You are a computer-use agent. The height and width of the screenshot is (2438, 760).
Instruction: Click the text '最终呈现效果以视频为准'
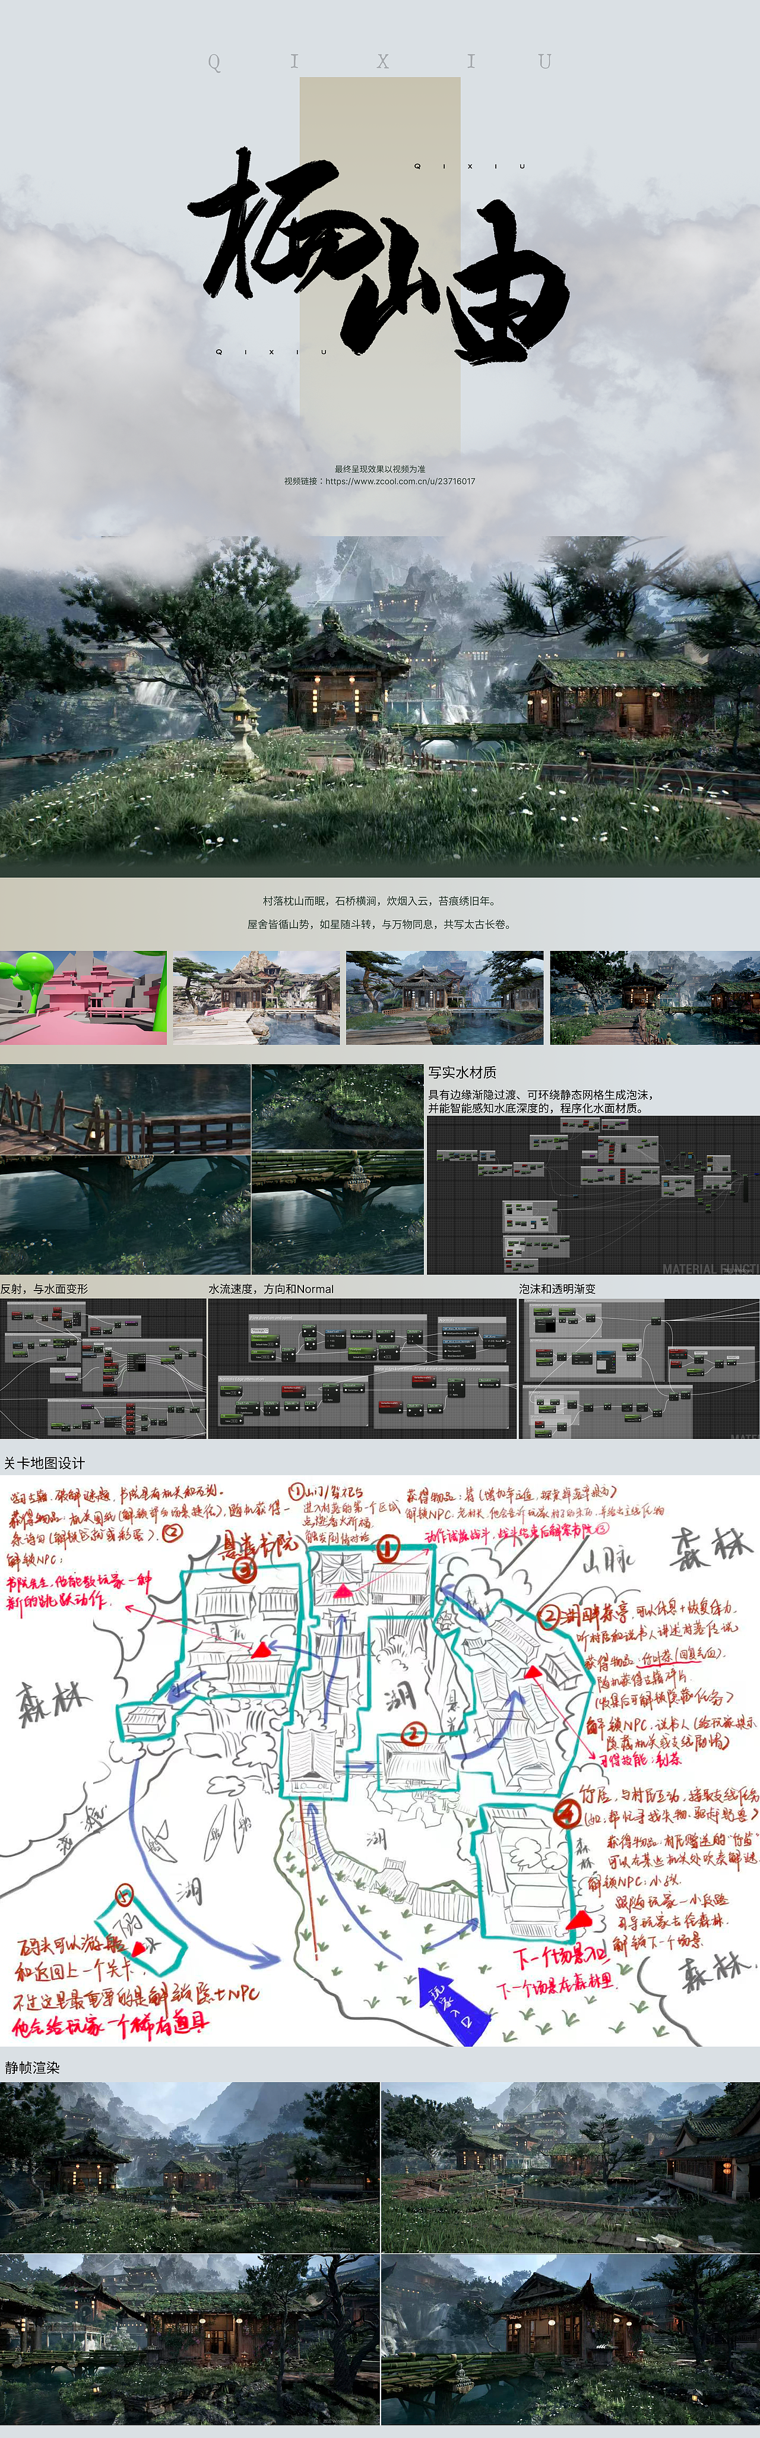(x=379, y=469)
